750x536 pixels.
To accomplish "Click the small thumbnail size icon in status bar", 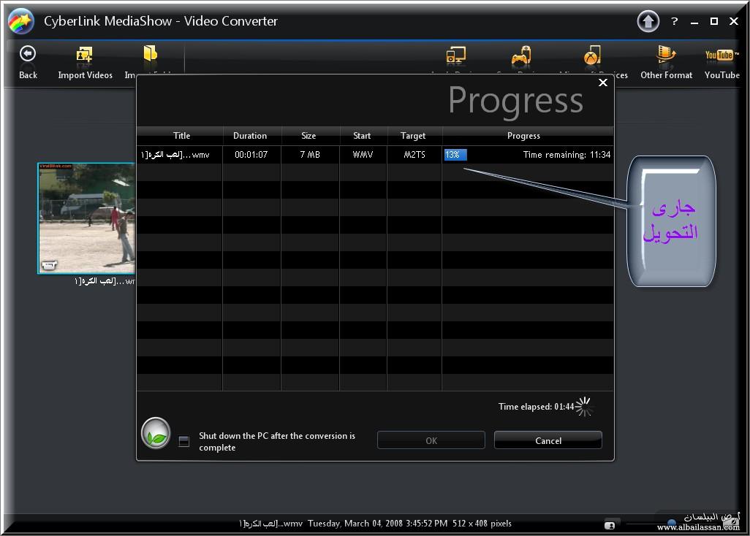I will [610, 526].
